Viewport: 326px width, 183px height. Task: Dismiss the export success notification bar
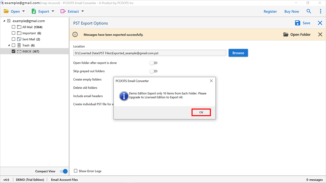tap(320, 35)
